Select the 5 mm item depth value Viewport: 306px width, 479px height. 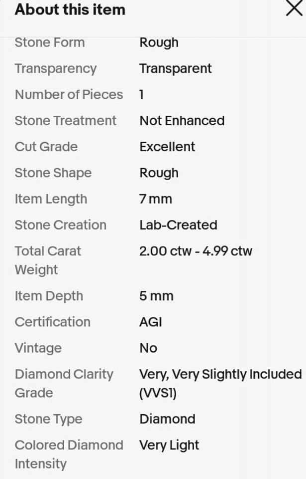(156, 296)
